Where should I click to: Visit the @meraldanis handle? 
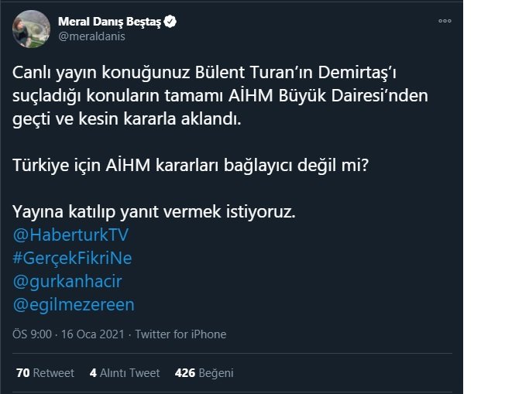click(x=91, y=36)
